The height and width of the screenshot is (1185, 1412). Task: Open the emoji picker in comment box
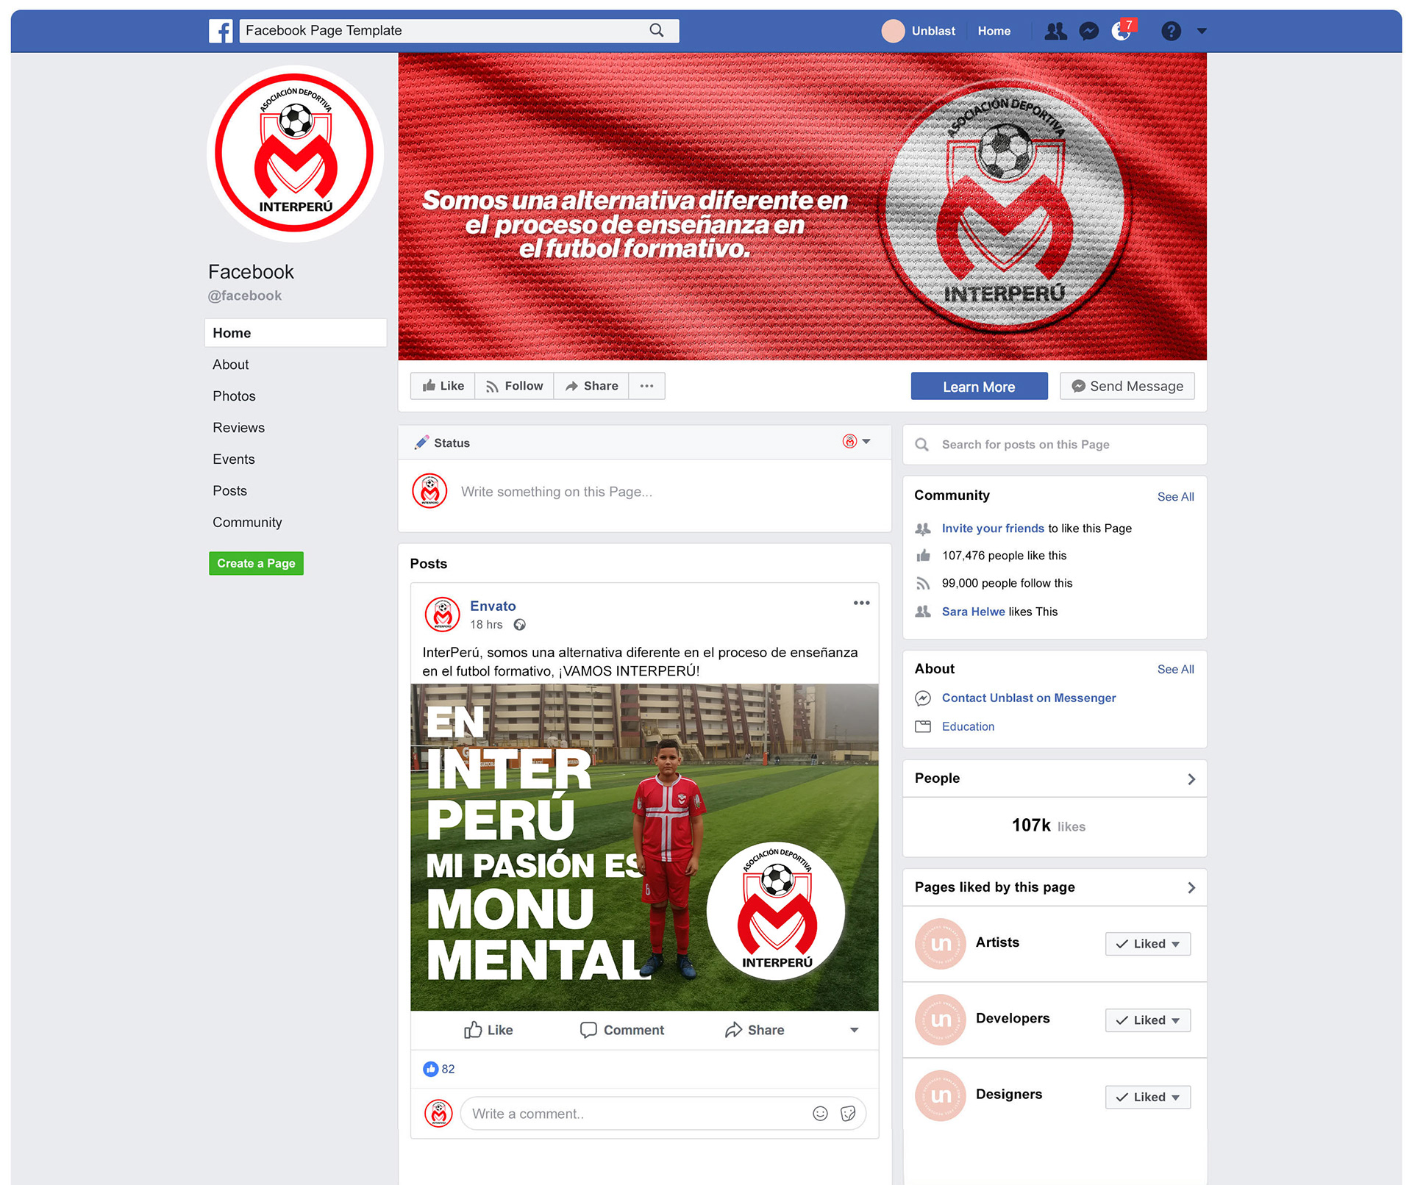coord(820,1113)
